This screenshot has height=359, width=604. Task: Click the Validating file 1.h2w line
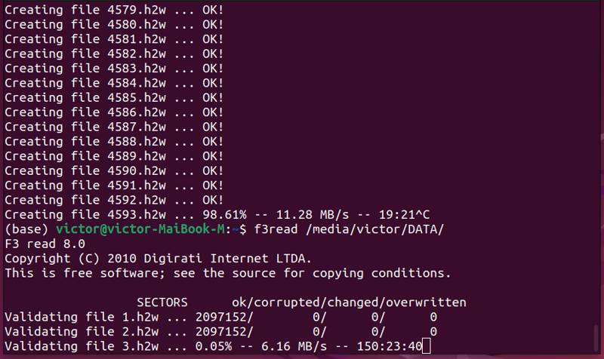(x=220, y=317)
